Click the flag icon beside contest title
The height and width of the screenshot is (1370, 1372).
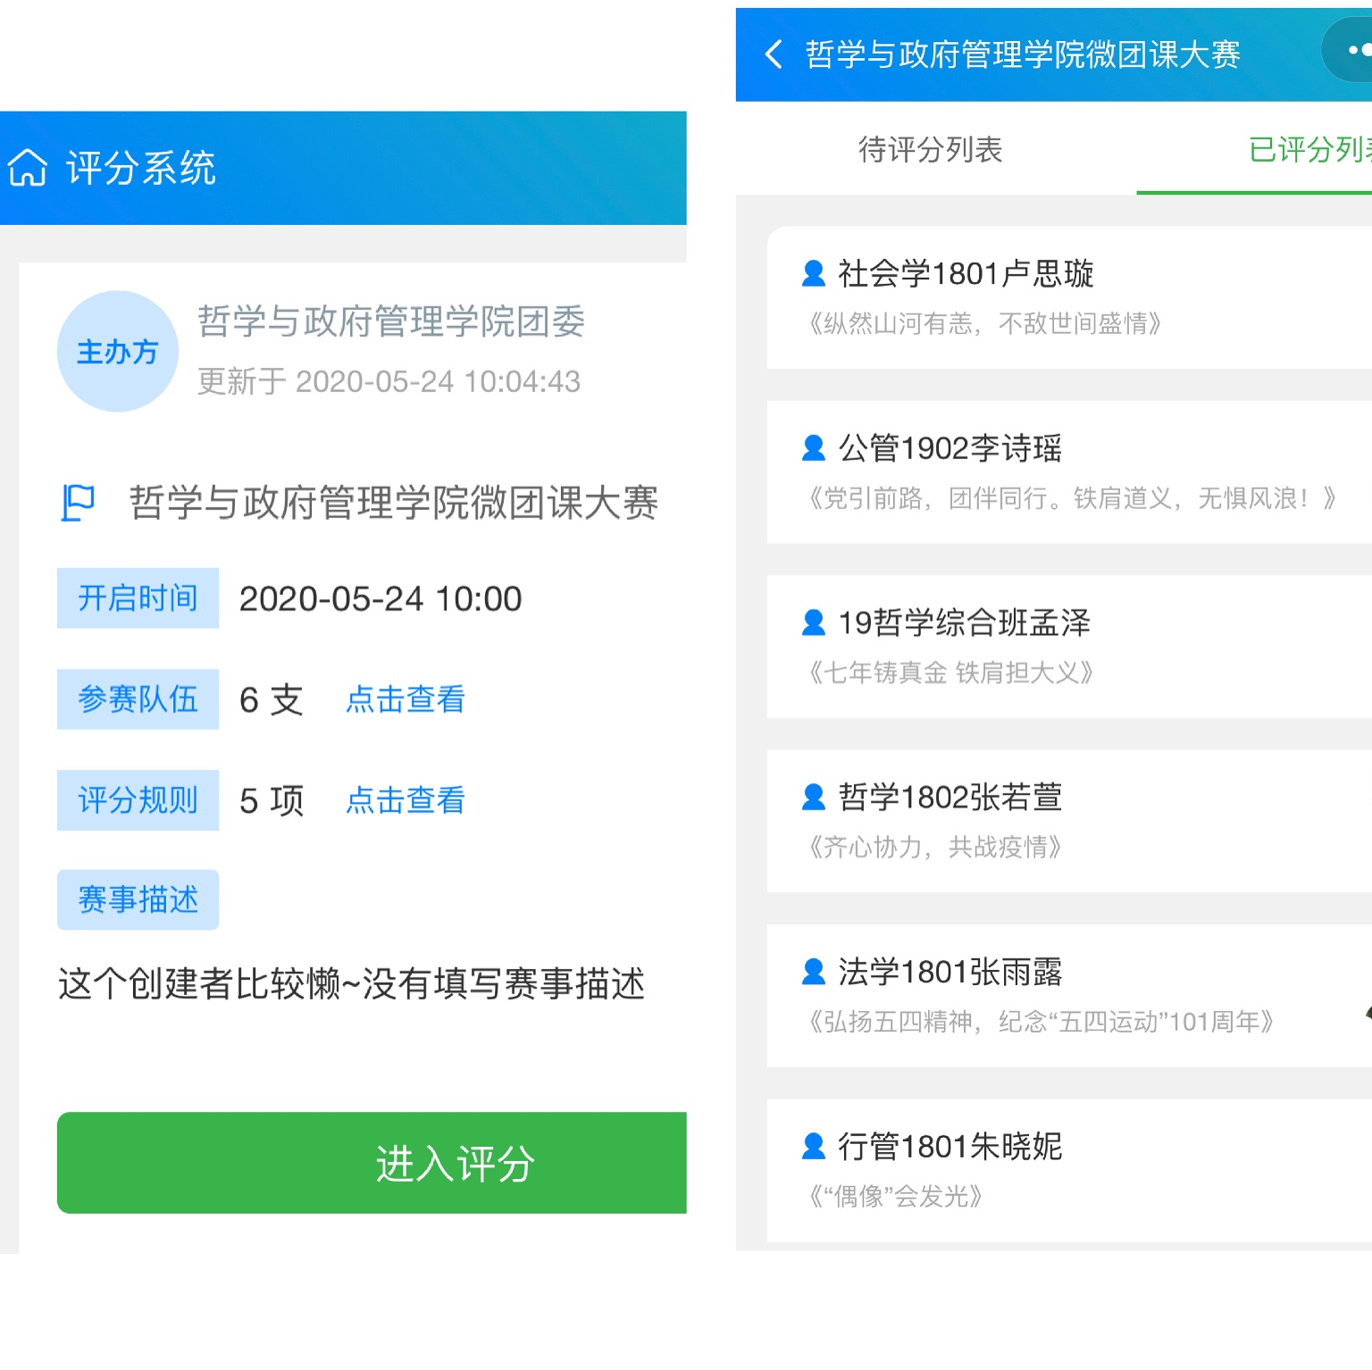click(x=78, y=503)
